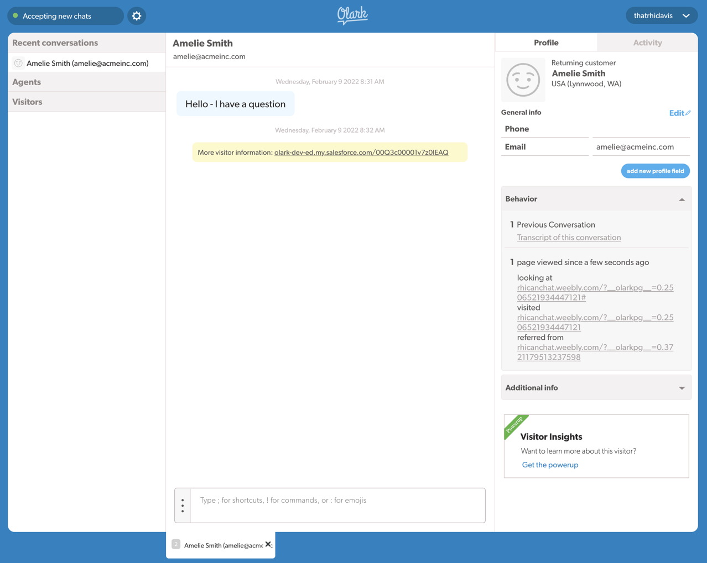
Task: Expand the Additional info section
Action: [x=682, y=387]
